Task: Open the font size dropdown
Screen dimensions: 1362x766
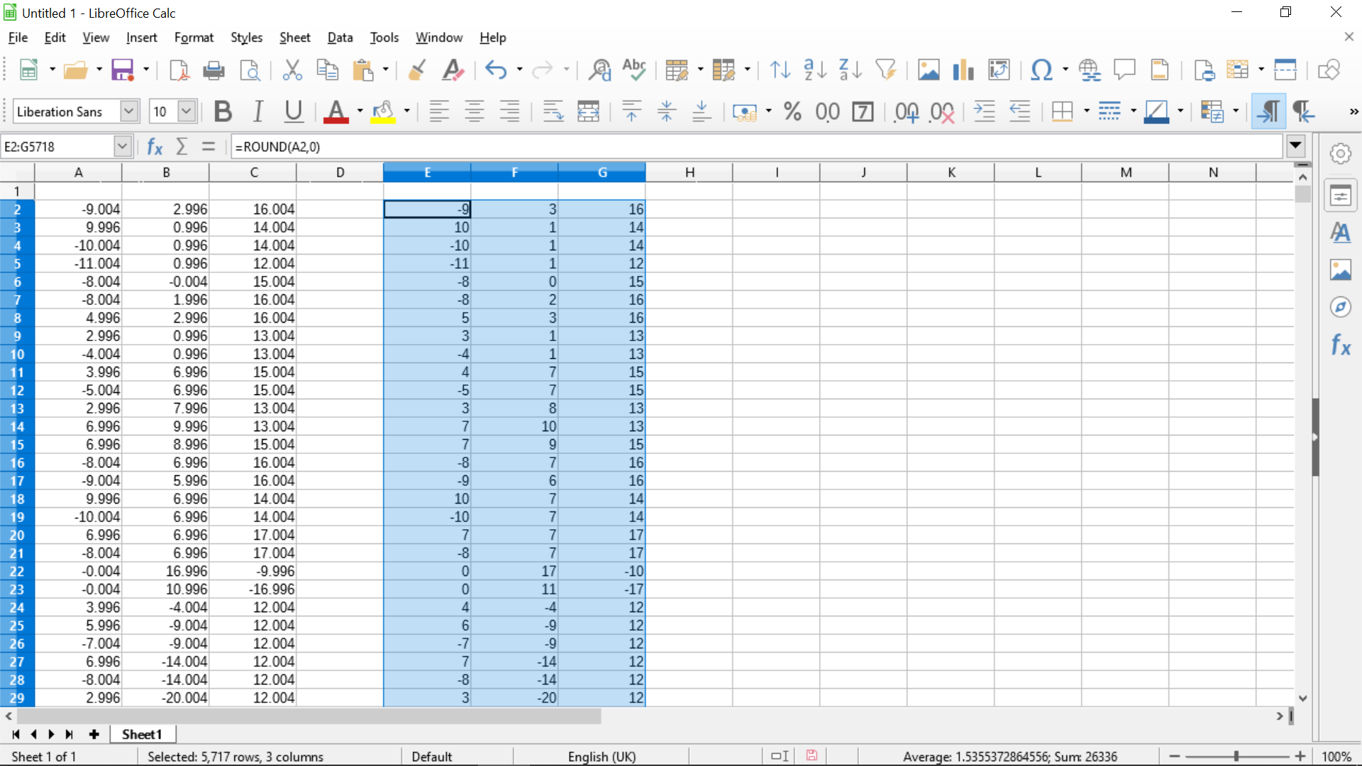Action: 187,111
